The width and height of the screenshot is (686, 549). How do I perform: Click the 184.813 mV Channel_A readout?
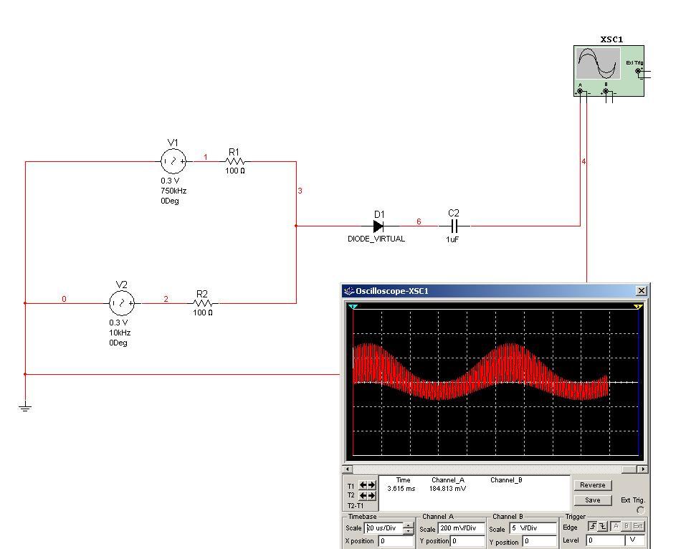447,489
